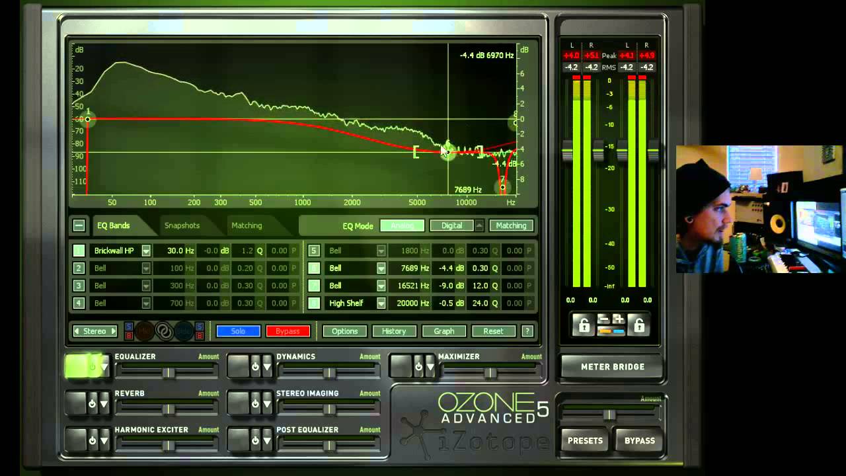Screen dimensions: 846x476
Task: Click the plus icon under the meters
Action: 618,319
